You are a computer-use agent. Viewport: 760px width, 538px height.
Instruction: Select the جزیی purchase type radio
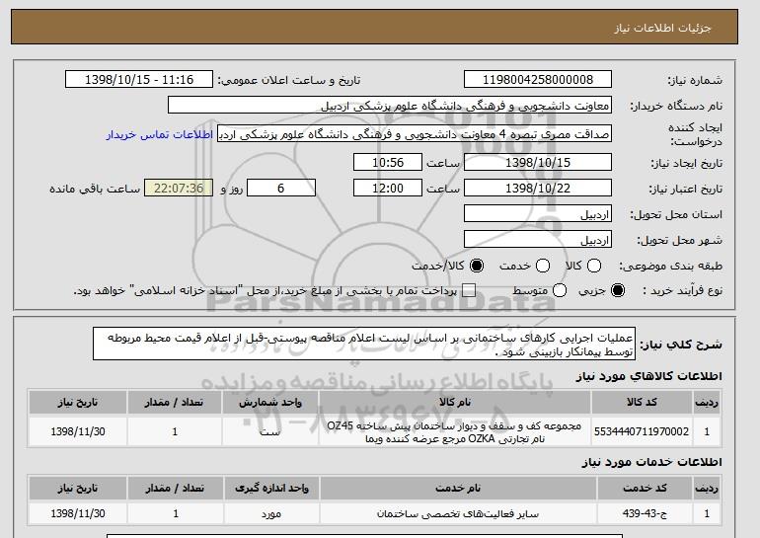tap(618, 290)
